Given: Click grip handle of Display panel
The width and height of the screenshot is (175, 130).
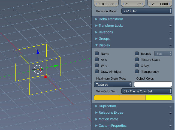Looking at the screenshot, I should click(170, 46).
